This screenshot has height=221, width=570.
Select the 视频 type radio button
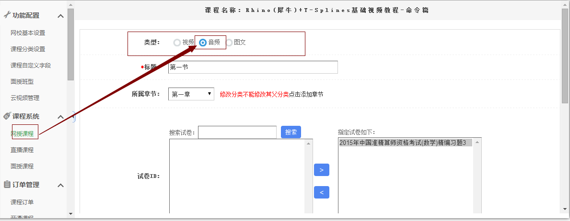(x=177, y=43)
